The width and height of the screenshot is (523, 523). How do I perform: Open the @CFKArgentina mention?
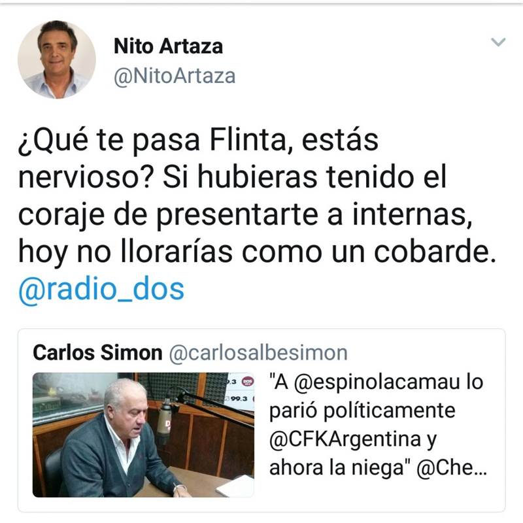(345, 439)
